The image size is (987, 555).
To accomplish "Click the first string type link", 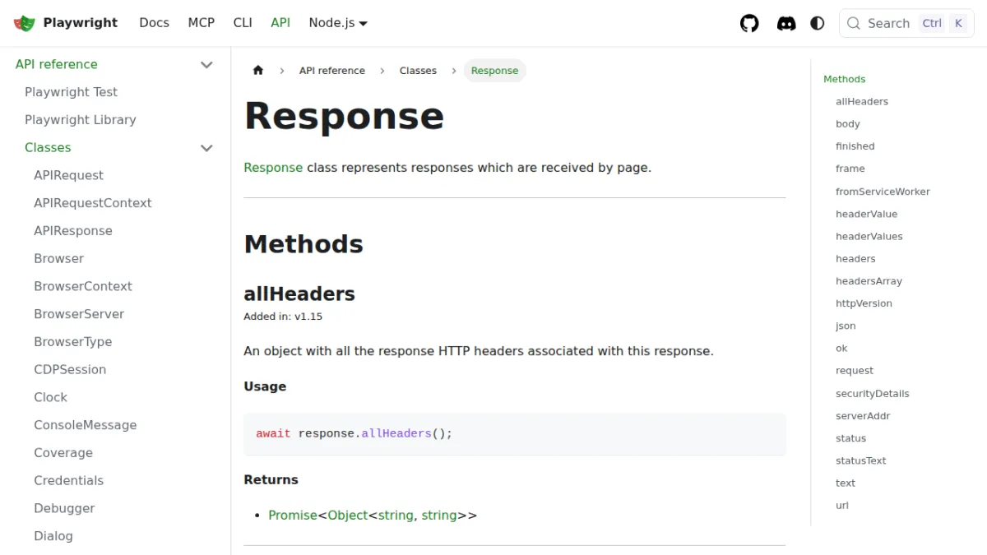I will [x=396, y=516].
